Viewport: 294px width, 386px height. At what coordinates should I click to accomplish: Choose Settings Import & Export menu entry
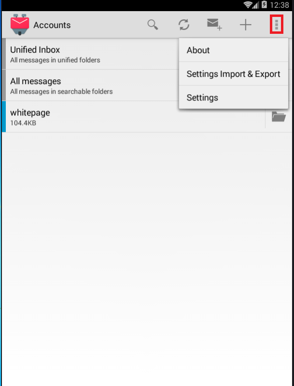click(234, 74)
